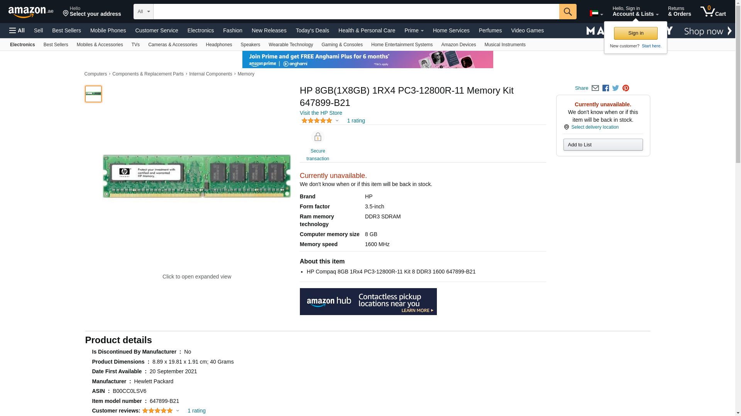This screenshot has height=416, width=741.
Task: Visit the HP Store link
Action: 321,113
